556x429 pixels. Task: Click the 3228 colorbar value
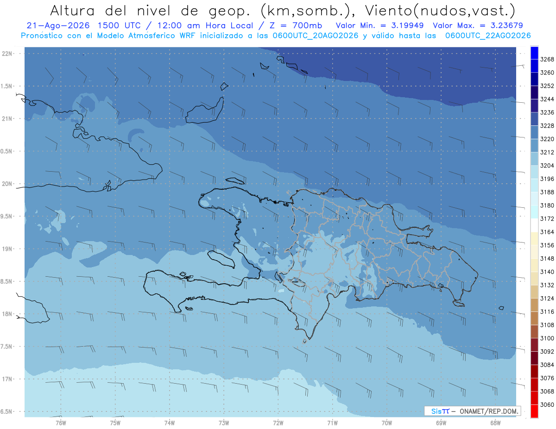[x=547, y=126]
